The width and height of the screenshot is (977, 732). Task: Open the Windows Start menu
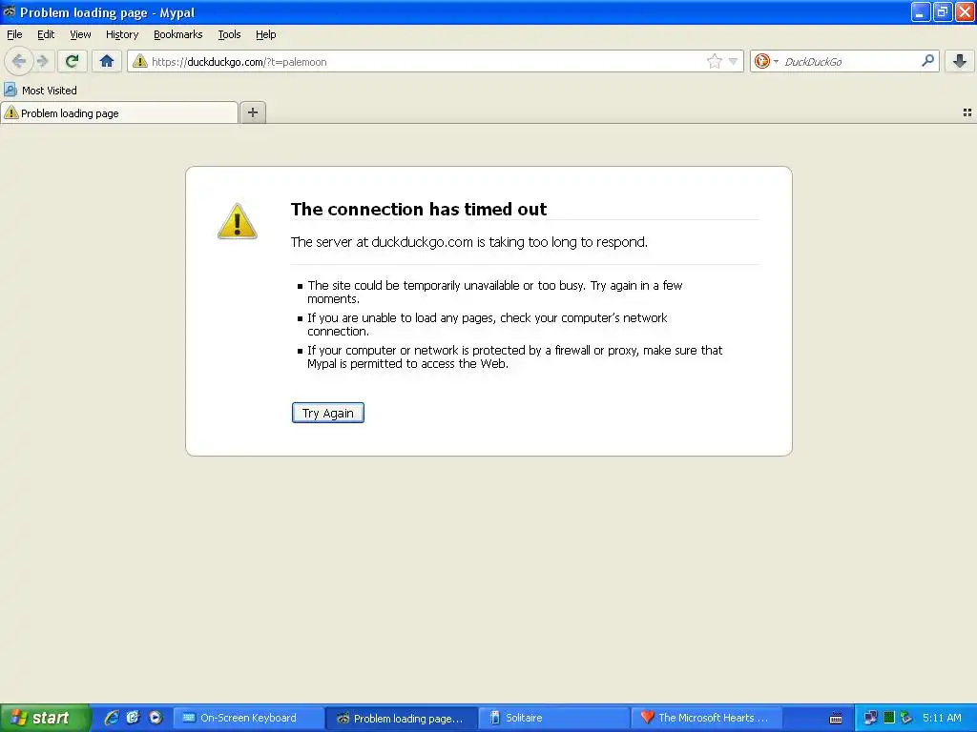click(x=45, y=718)
